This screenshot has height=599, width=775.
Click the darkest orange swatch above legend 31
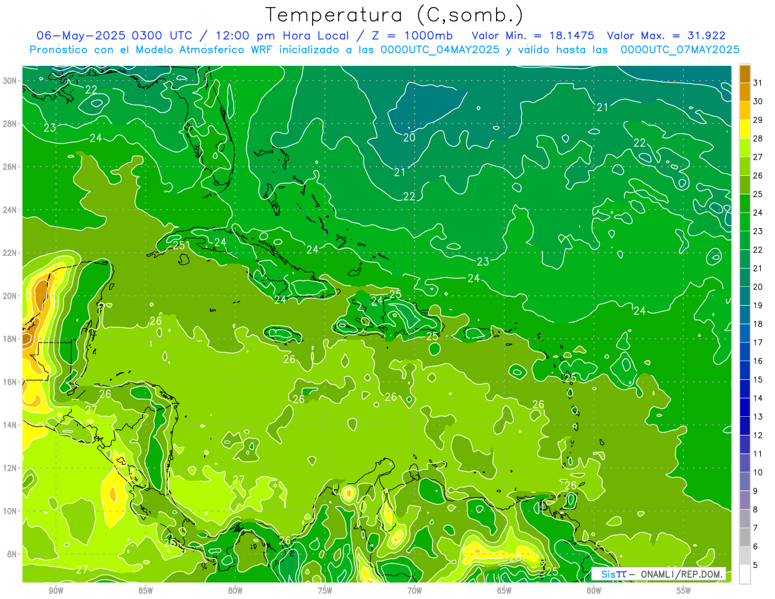point(745,73)
